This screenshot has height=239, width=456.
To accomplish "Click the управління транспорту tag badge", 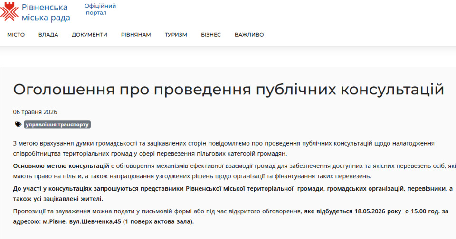I will point(57,124).
